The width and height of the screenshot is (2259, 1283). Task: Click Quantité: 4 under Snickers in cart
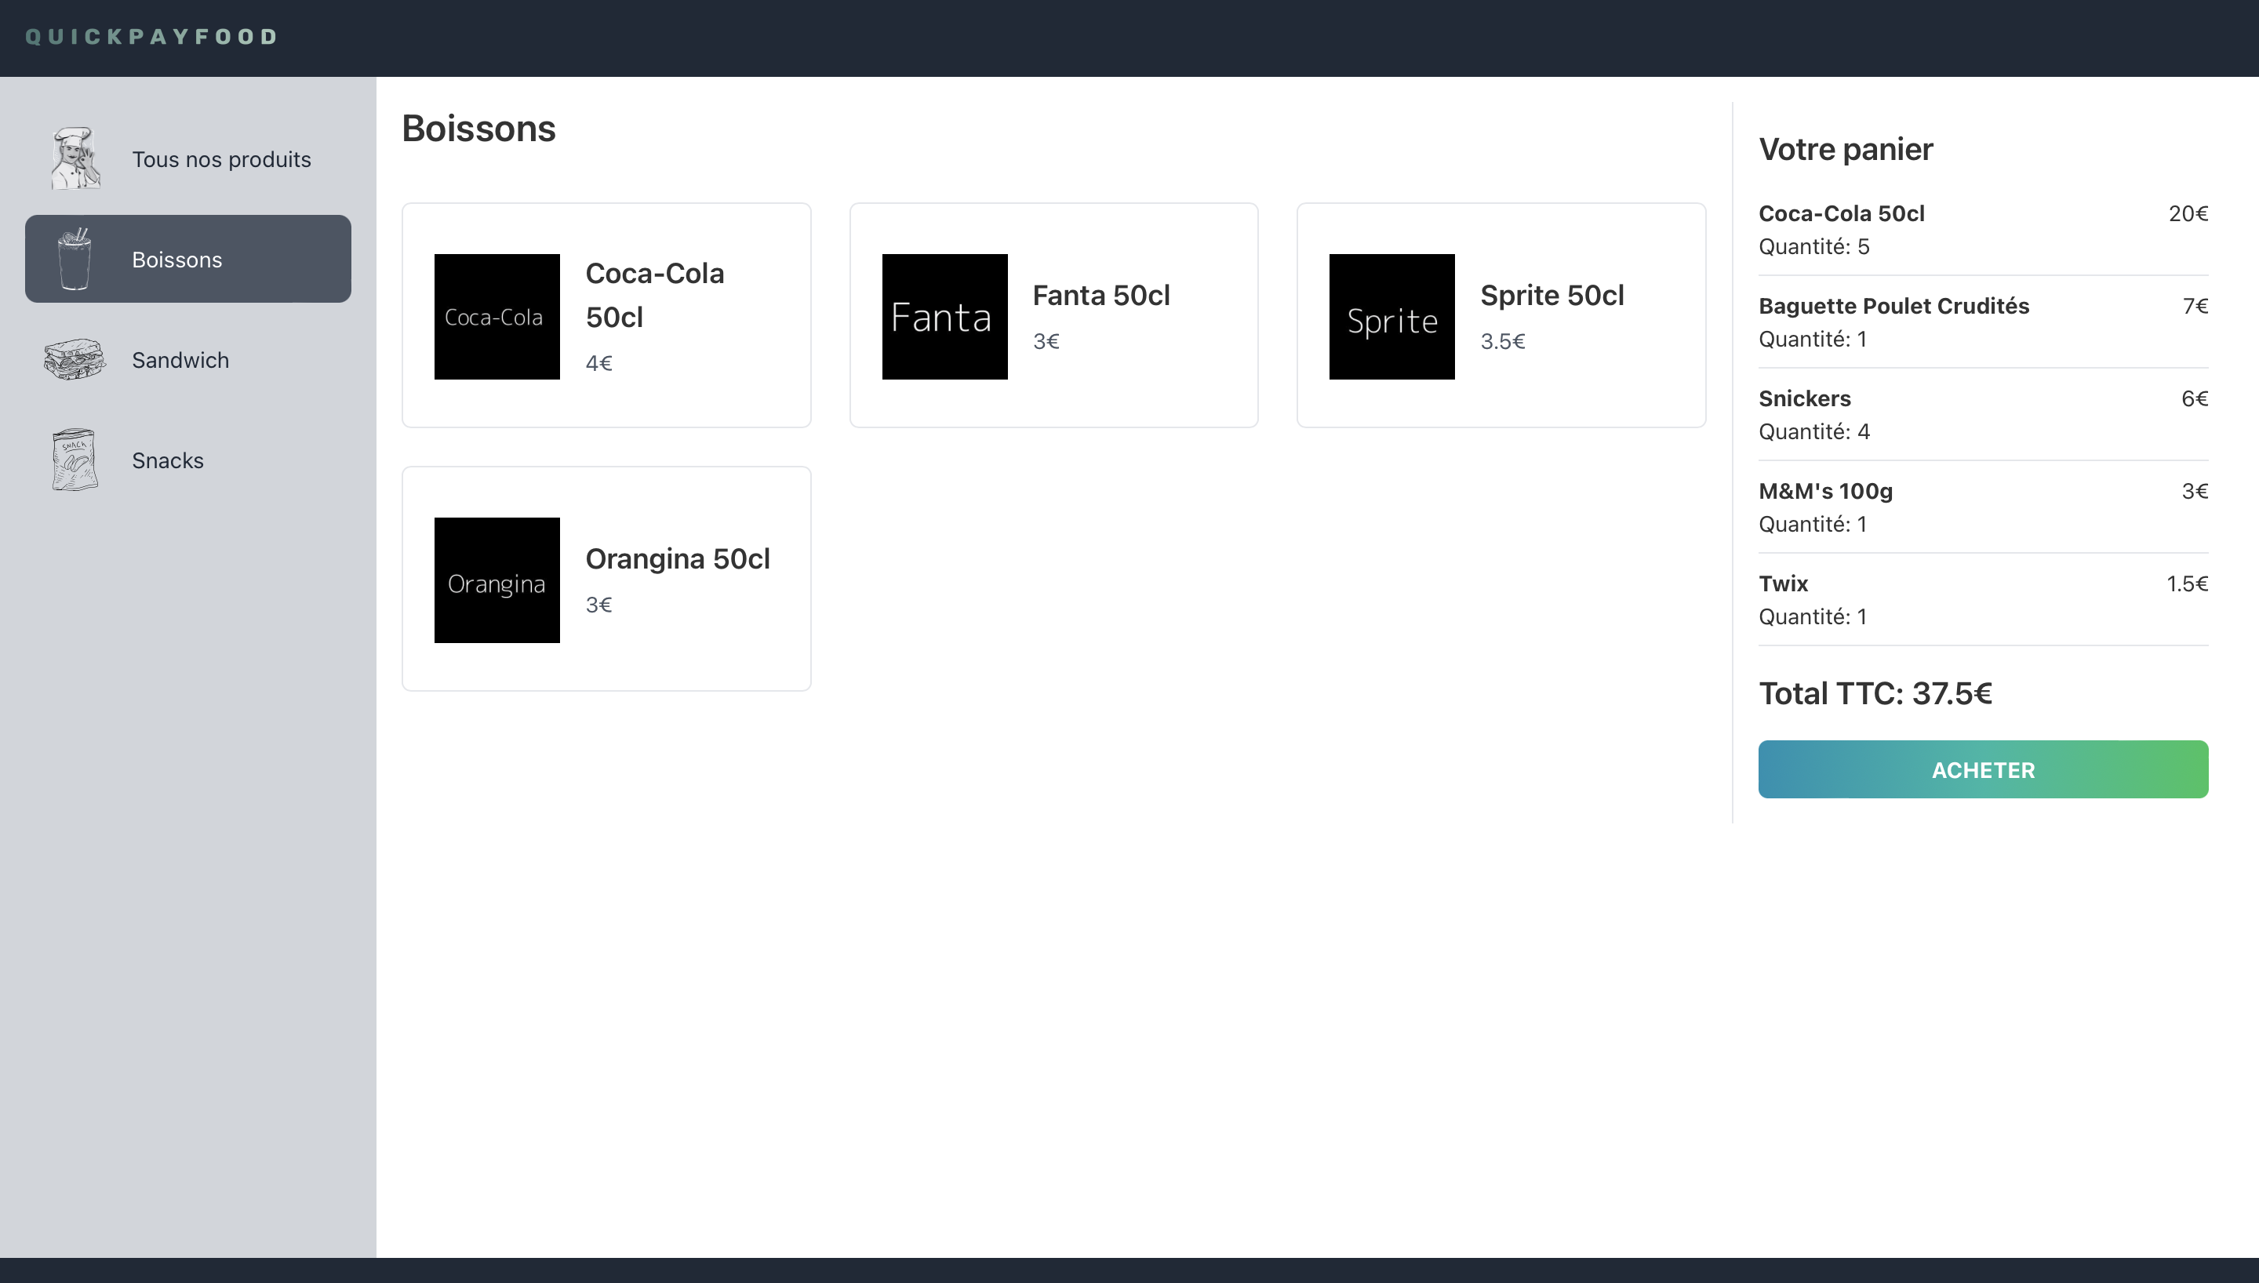1814,432
